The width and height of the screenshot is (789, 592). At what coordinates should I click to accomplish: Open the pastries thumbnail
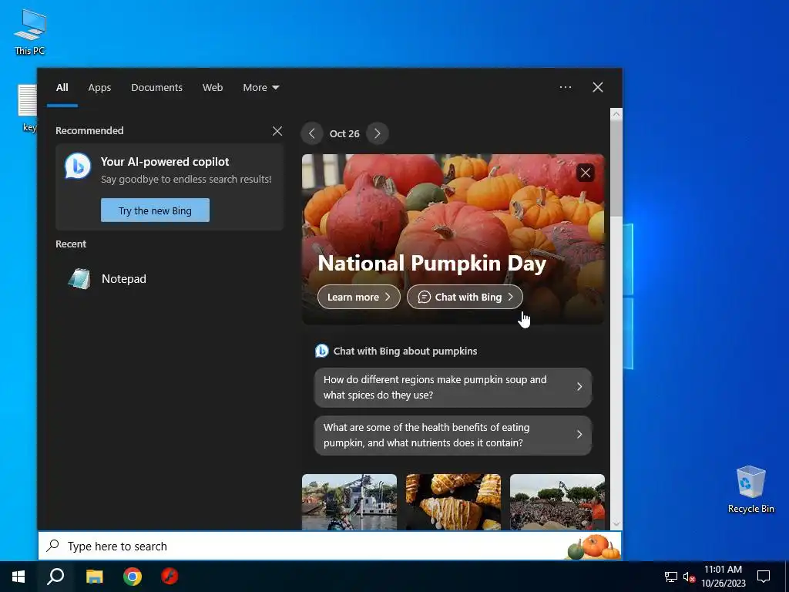453,502
